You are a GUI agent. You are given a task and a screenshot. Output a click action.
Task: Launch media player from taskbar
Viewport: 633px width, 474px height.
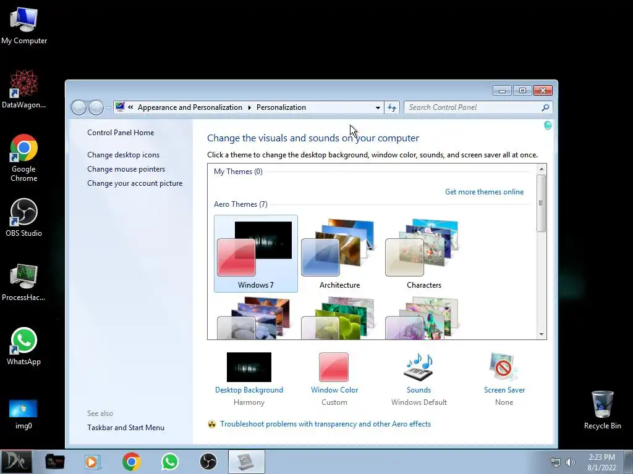tap(93, 462)
